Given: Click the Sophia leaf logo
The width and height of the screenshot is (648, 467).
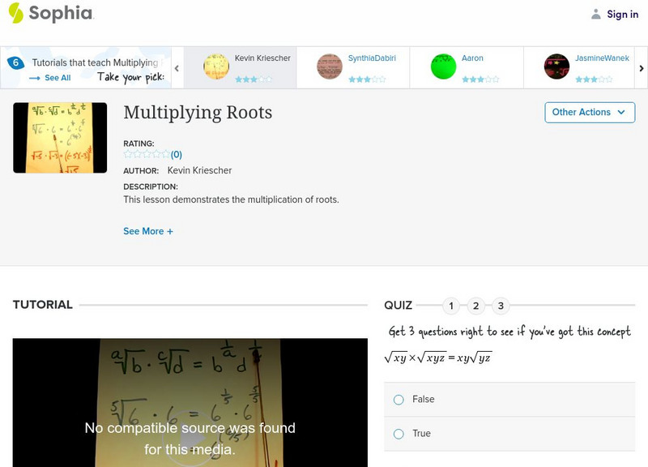Looking at the screenshot, I should point(15,14).
